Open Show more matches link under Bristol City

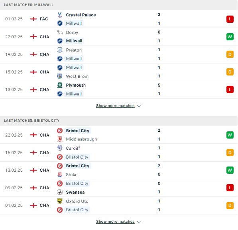tap(115, 222)
